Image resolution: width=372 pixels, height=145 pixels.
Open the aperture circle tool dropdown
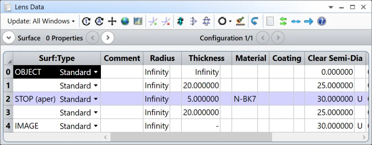point(230,21)
